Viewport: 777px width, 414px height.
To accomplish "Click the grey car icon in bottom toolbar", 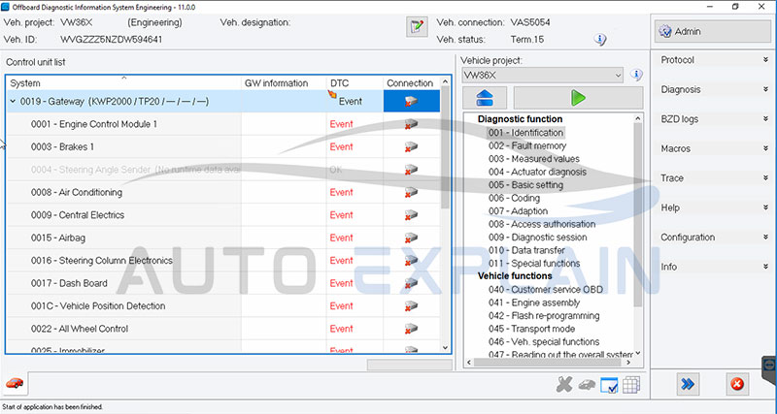I will [587, 384].
